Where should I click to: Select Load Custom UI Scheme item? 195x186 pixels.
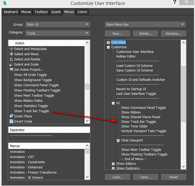[x=134, y=66]
